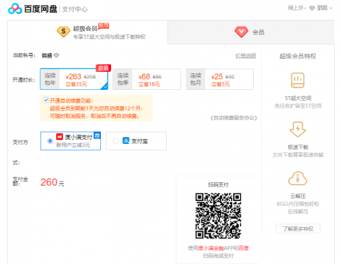Click the Baidu Netdisk cloud logo
This screenshot has height=264, width=343.
point(15,9)
